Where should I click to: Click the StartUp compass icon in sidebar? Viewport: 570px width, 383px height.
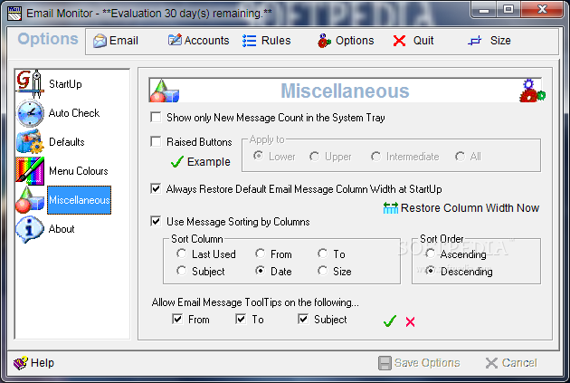30,84
